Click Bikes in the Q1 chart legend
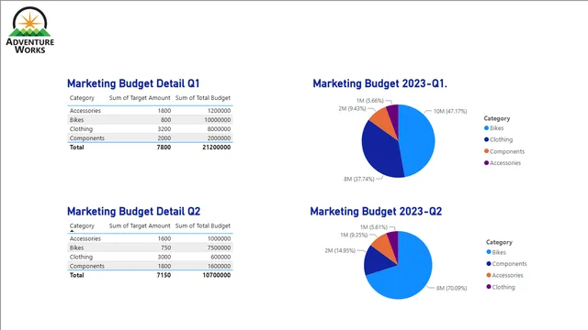This screenshot has height=330, width=588. click(494, 128)
